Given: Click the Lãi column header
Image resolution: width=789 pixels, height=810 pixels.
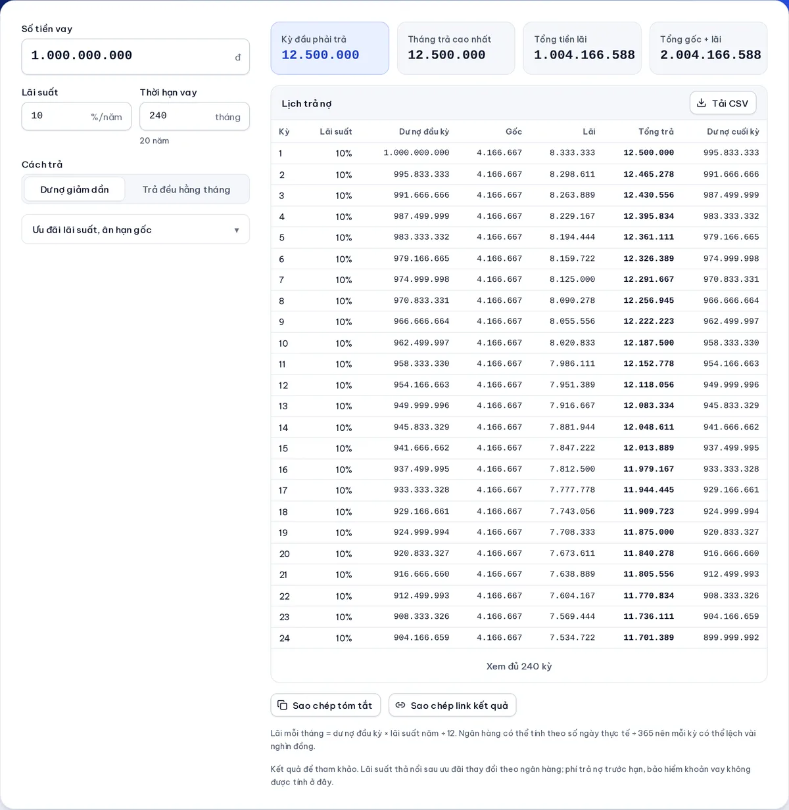Looking at the screenshot, I should [588, 131].
